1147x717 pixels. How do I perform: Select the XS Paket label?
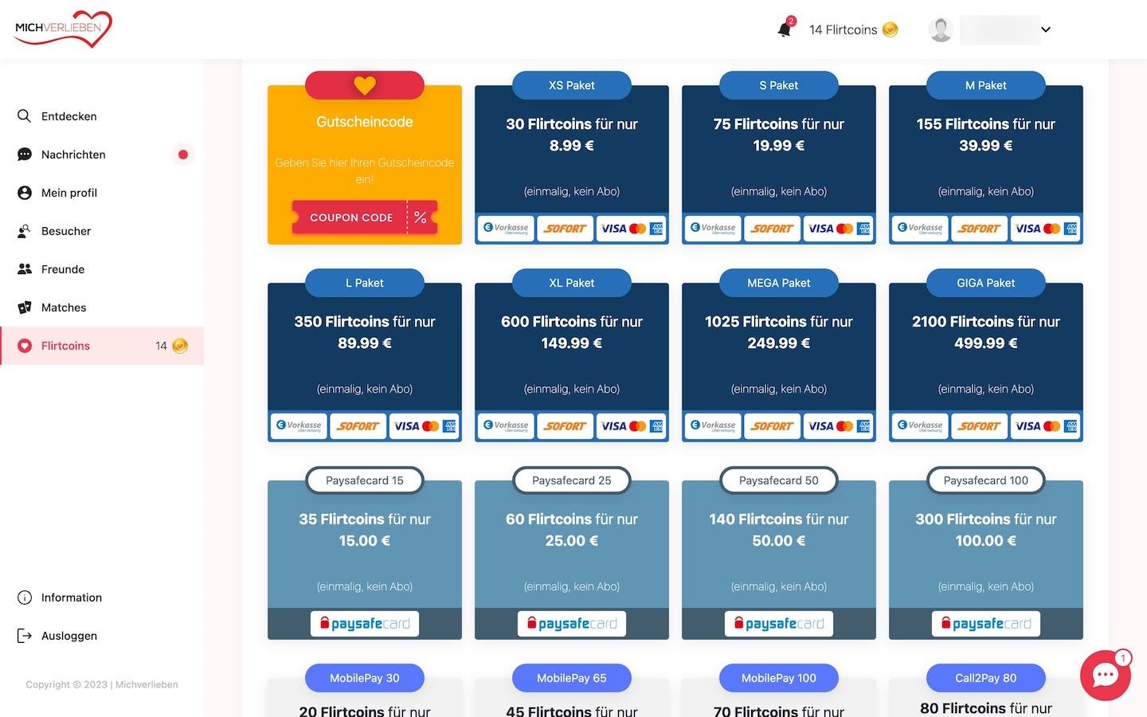click(x=572, y=85)
